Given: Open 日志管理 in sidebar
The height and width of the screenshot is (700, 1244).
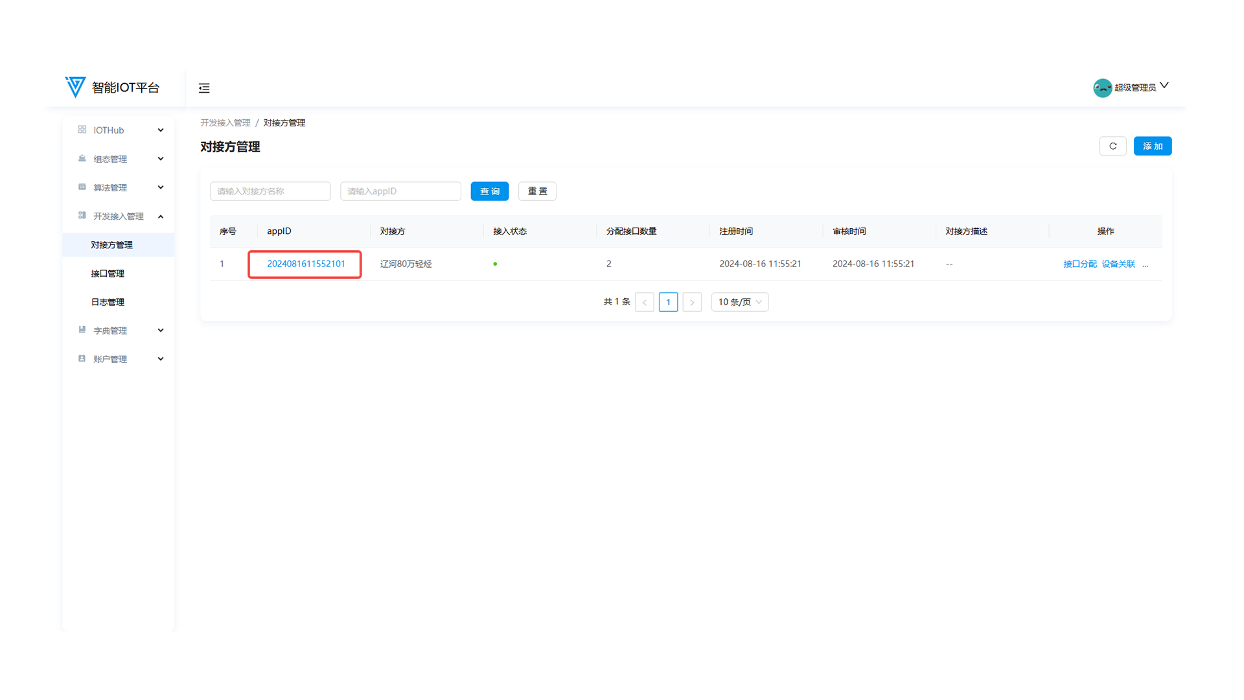Looking at the screenshot, I should [108, 302].
